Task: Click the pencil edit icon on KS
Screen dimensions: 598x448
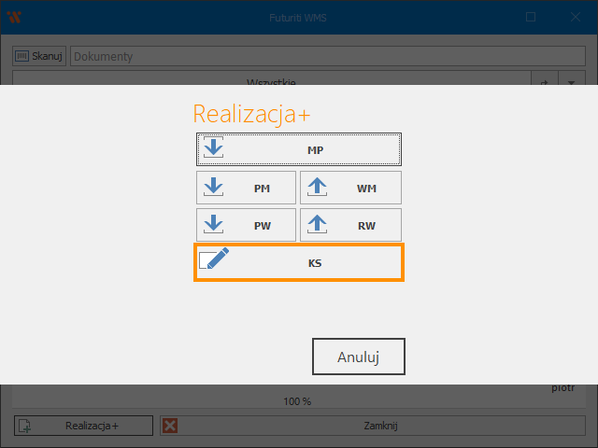Action: [x=214, y=261]
